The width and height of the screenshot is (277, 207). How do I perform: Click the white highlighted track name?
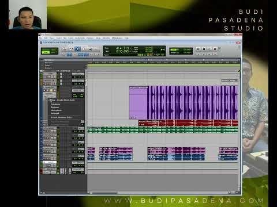tap(50, 162)
